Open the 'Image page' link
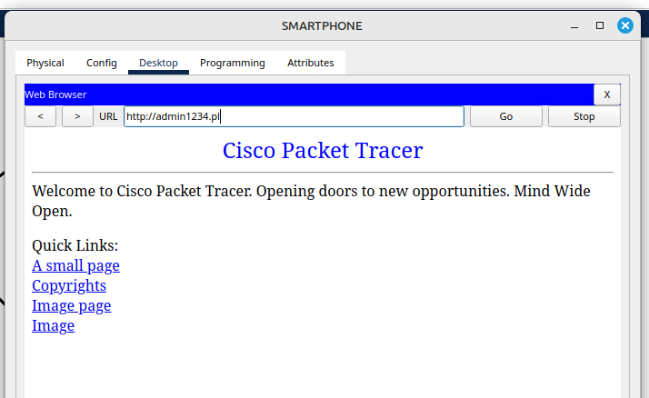Image resolution: width=649 pixels, height=398 pixels. point(71,305)
